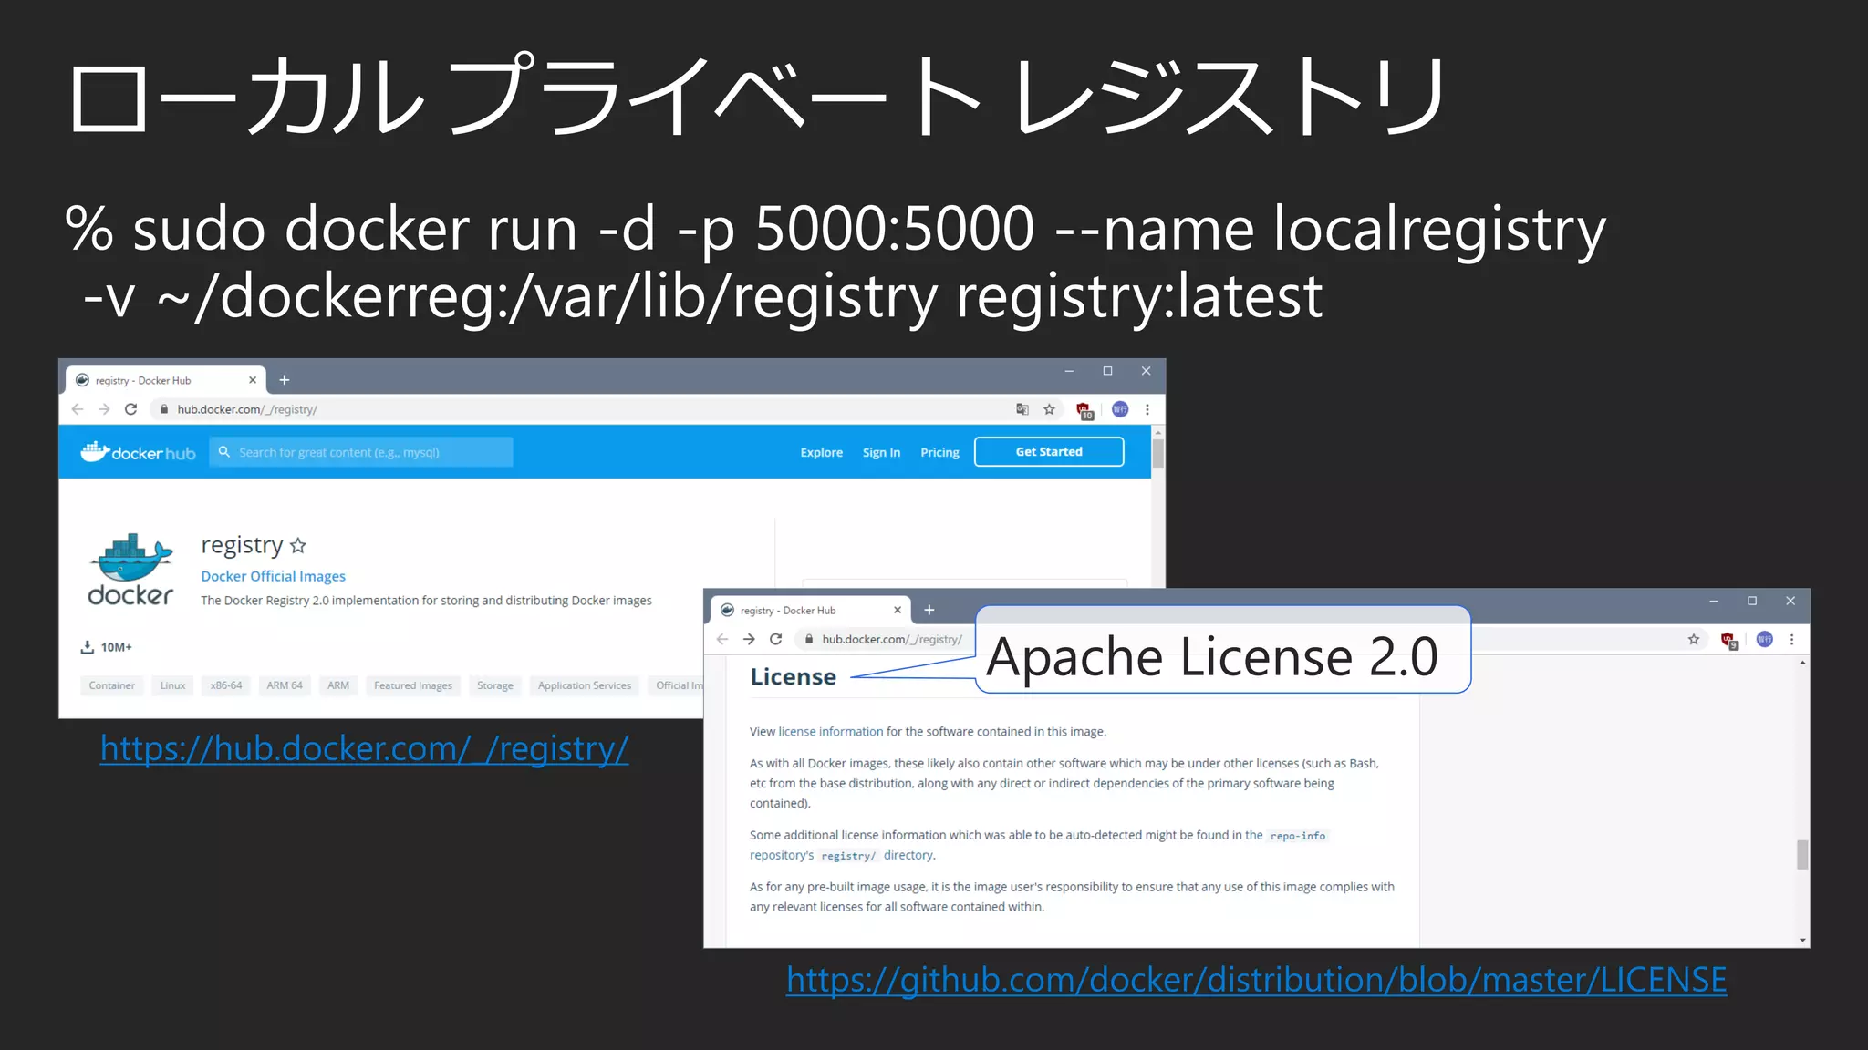The image size is (1868, 1050).
Task: Select the x86-64 tag
Action: coord(226,685)
